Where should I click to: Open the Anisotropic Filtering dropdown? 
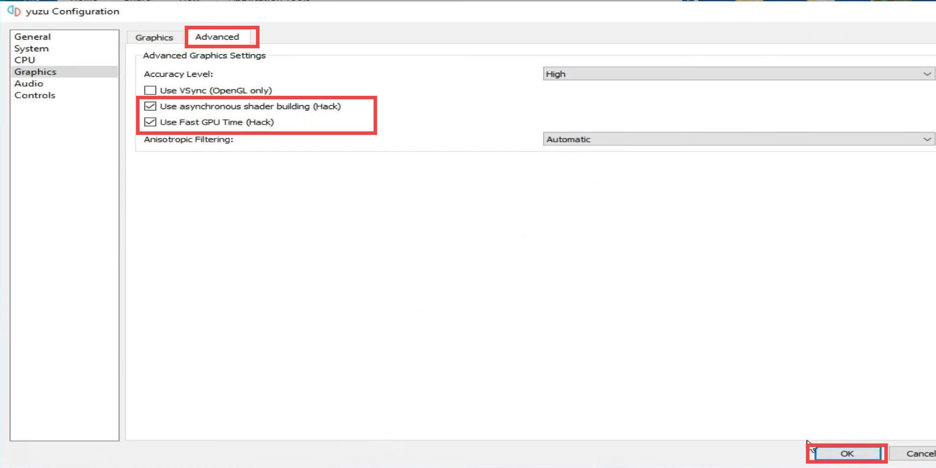[928, 139]
